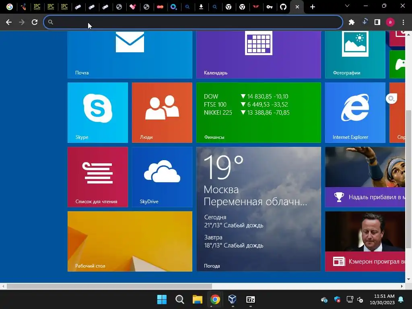Click the browser back arrow
The width and height of the screenshot is (412, 309).
coord(9,22)
